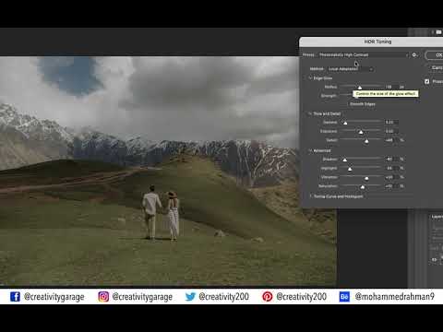Click the Exposure value field
Viewport: 443px width, 332px height.
pos(391,131)
